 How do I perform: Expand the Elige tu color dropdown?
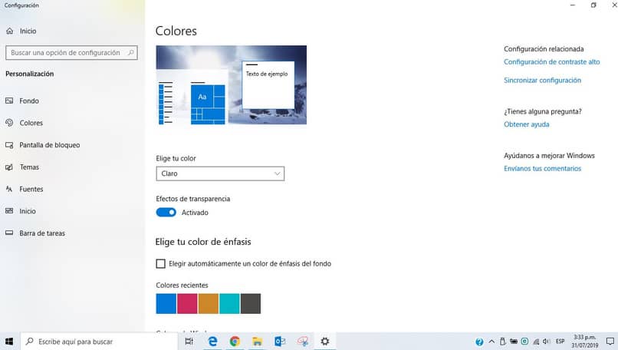pyautogui.click(x=220, y=174)
